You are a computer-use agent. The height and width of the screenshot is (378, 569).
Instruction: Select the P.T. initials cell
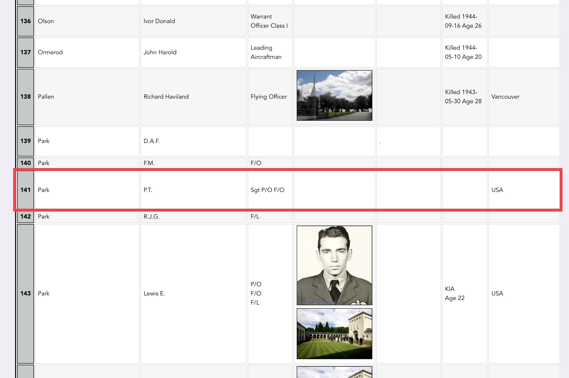pos(193,190)
